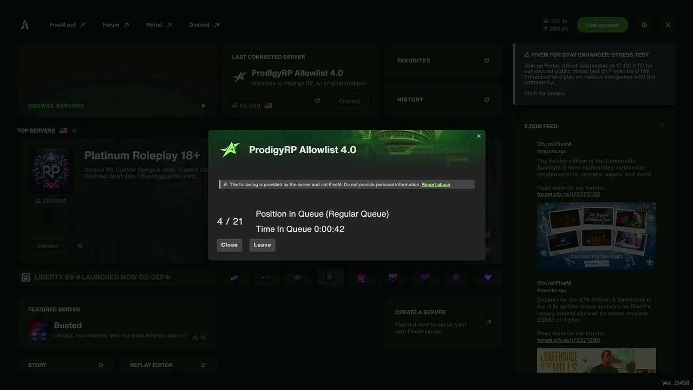This screenshot has width=693, height=390.
Task: Click the ProdigyRP star logo in dialog
Action: (x=230, y=149)
